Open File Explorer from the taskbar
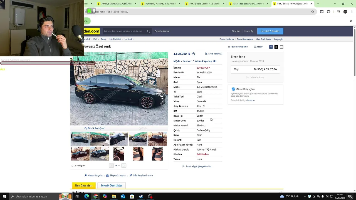The width and height of the screenshot is (356, 200). [114, 196]
